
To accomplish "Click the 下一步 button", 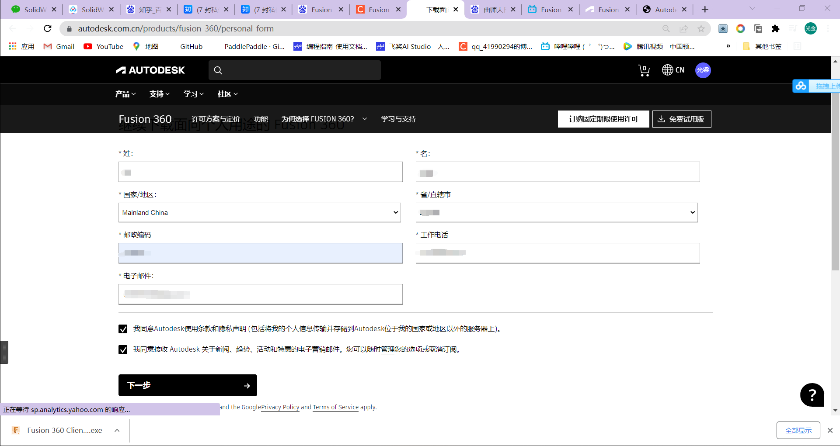I will coord(188,385).
